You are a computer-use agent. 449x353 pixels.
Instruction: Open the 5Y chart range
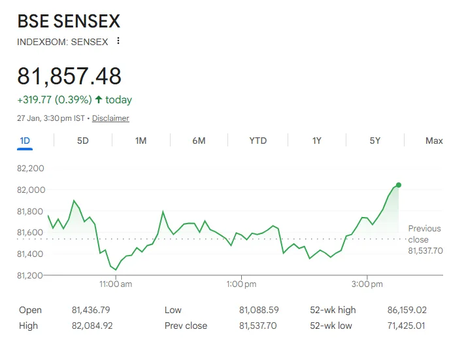point(374,141)
